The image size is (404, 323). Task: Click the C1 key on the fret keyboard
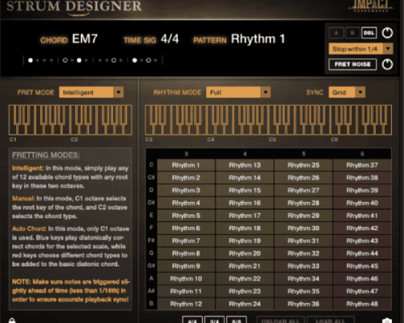12,129
